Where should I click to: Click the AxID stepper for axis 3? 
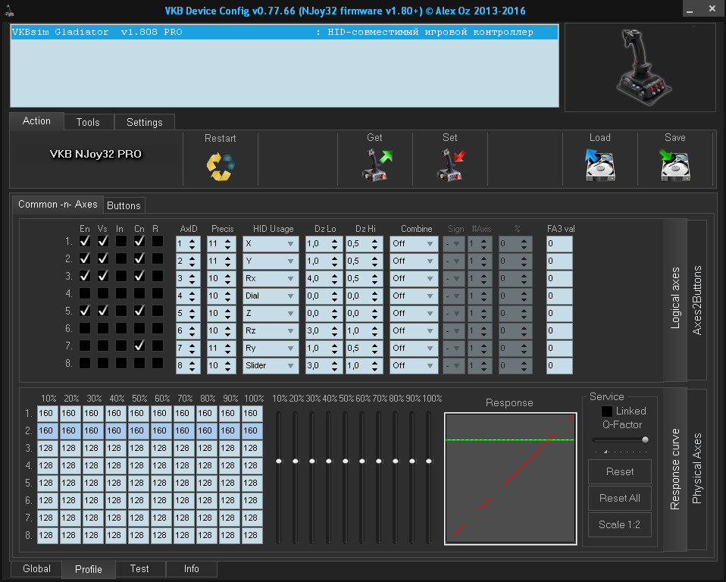[x=192, y=279]
